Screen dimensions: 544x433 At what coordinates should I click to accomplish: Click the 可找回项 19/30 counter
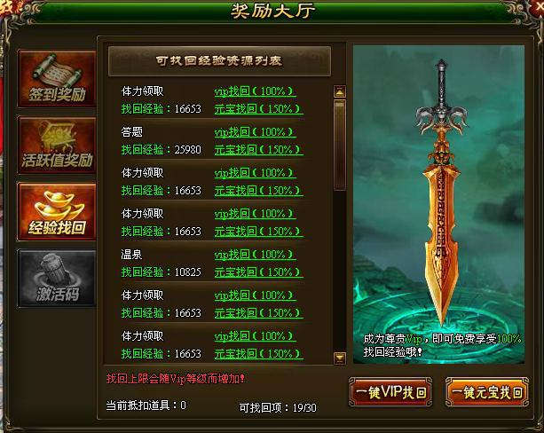click(278, 407)
